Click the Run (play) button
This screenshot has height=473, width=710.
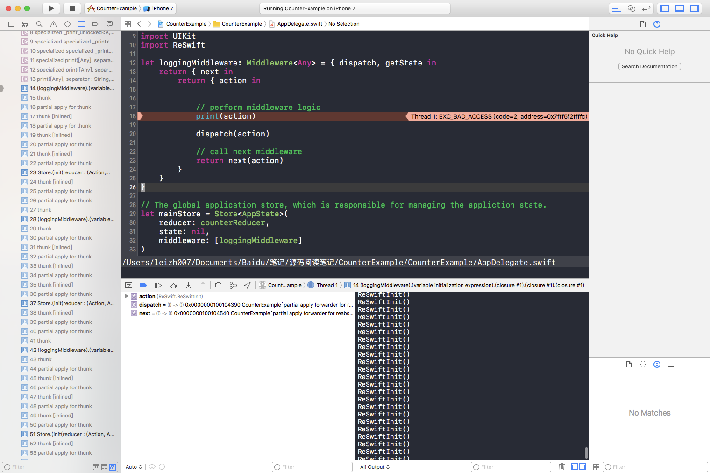51,8
